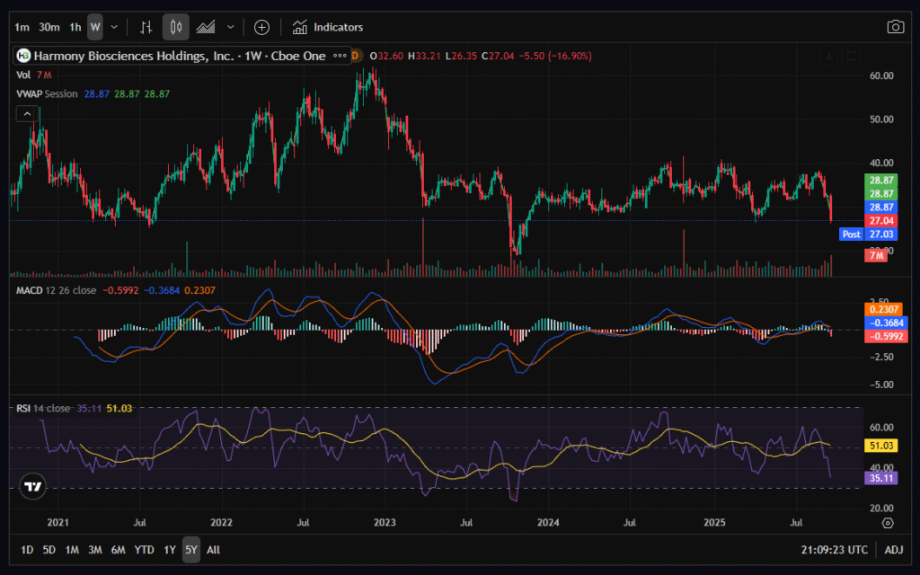Switch to the Area chart style icon
This screenshot has height=575, width=920.
[x=206, y=27]
